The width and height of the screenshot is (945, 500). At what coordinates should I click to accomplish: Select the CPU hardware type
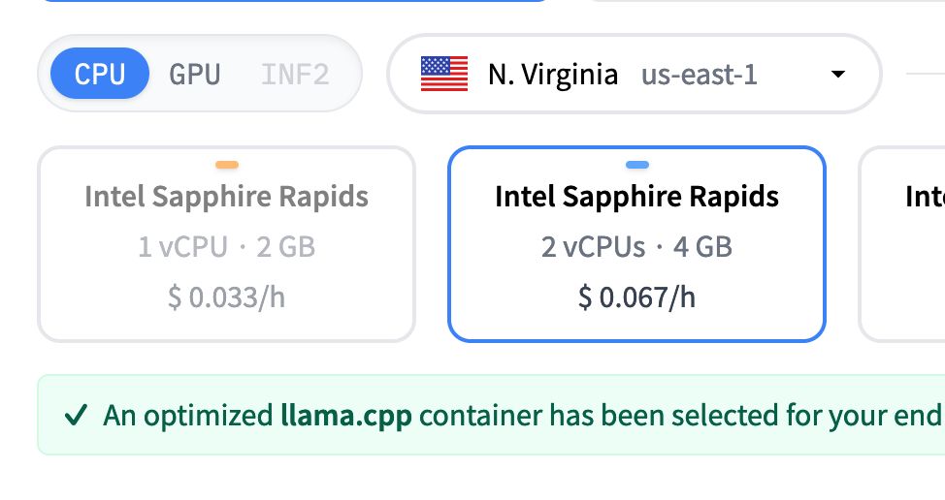point(100,74)
